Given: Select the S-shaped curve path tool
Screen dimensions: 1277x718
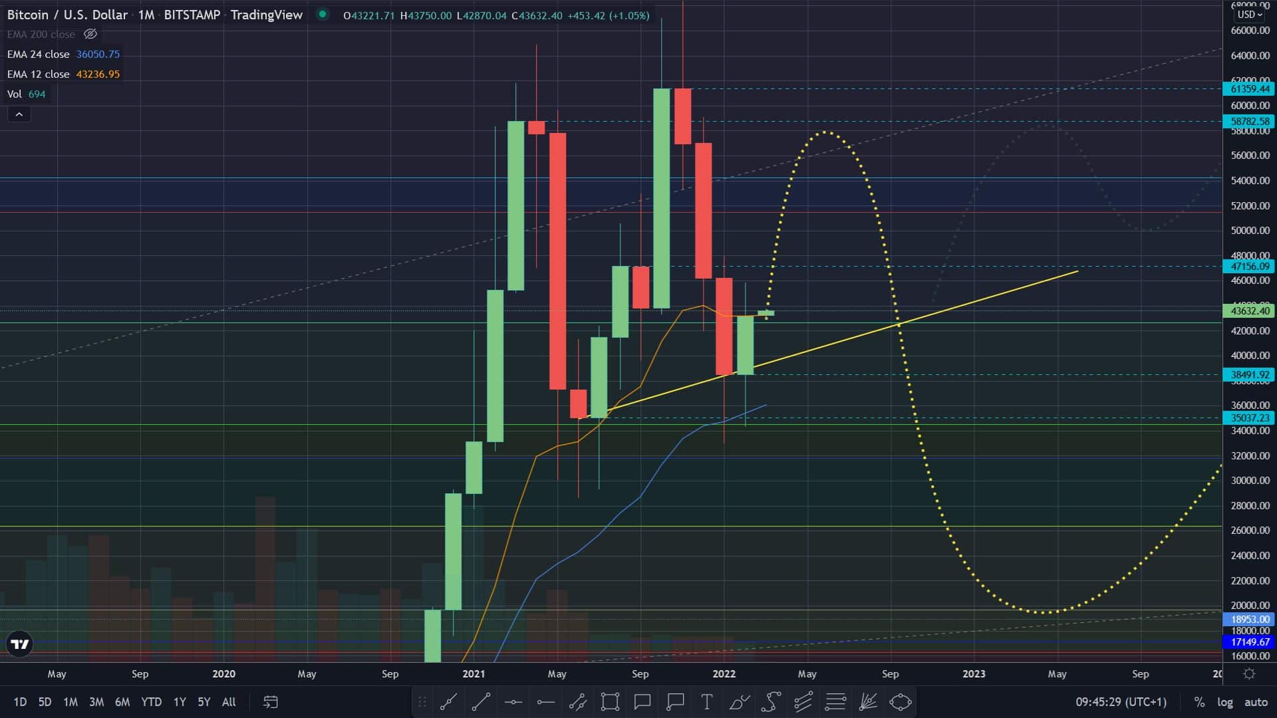Looking at the screenshot, I should pos(772,702).
